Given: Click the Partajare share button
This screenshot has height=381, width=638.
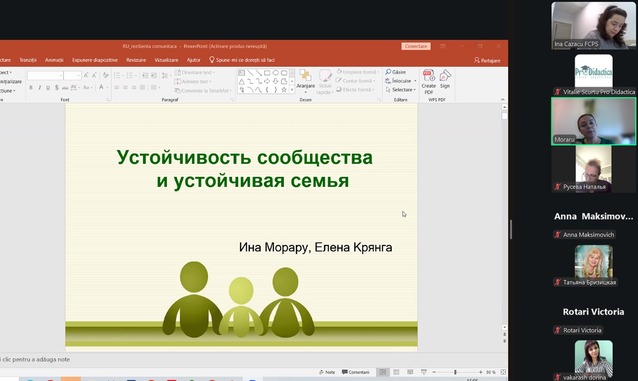Looking at the screenshot, I should (x=487, y=60).
